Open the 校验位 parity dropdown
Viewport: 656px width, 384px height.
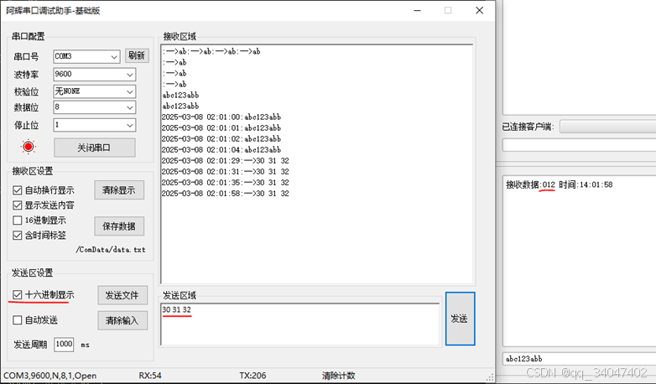click(94, 91)
